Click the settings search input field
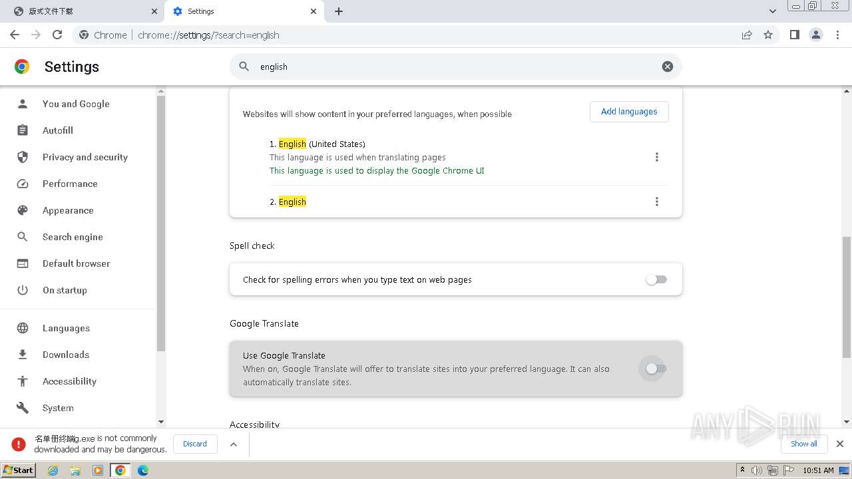This screenshot has width=852, height=479. [453, 67]
